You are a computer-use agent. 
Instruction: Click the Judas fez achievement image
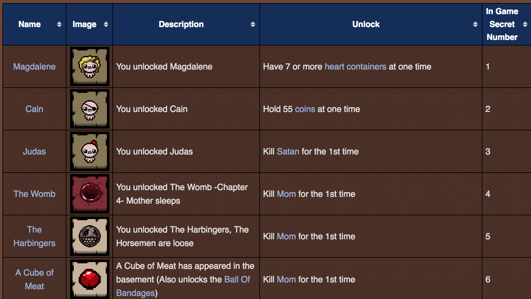point(89,151)
